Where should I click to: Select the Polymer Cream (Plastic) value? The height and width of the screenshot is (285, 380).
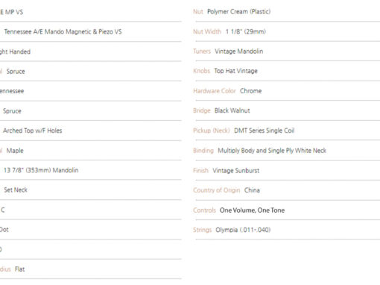238,12
